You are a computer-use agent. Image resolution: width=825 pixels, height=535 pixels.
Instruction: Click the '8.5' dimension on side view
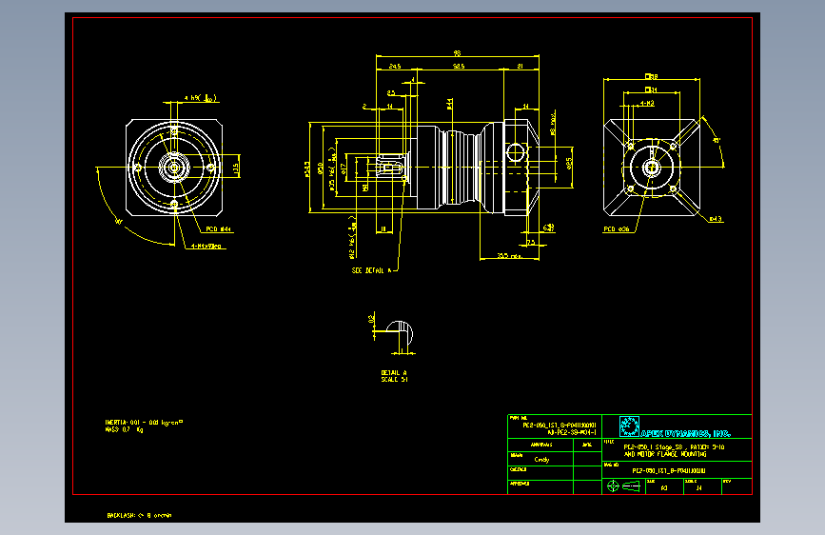(391, 92)
